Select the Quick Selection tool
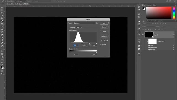 point(2,16)
